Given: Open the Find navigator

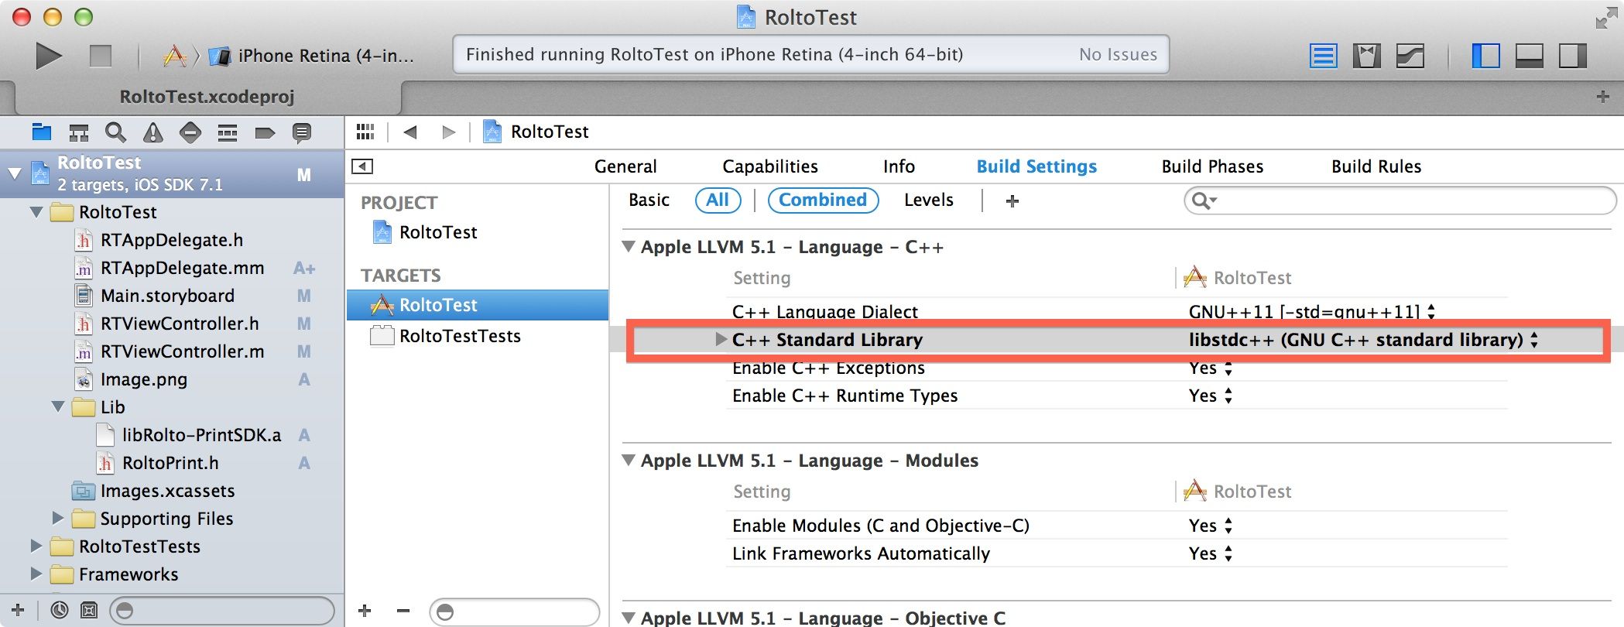Looking at the screenshot, I should [116, 132].
